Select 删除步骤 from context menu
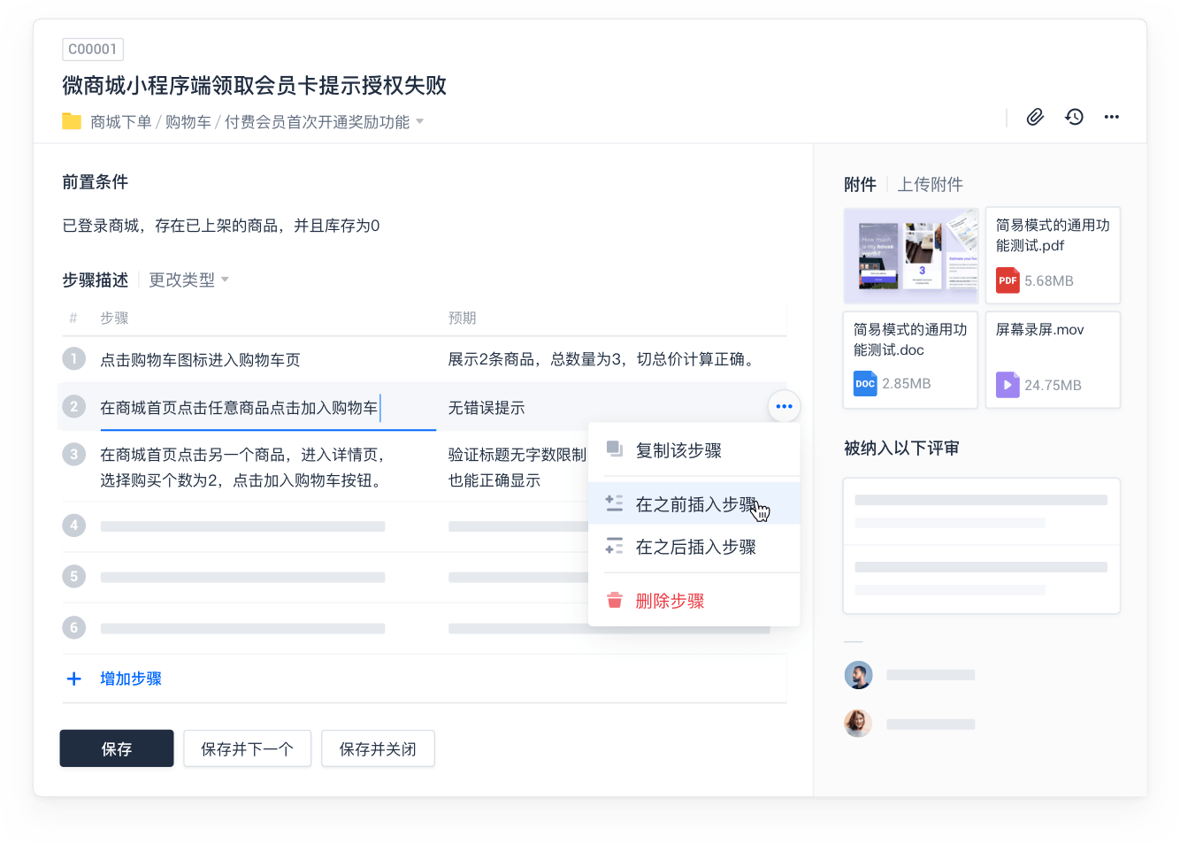1180x844 pixels. pos(670,601)
